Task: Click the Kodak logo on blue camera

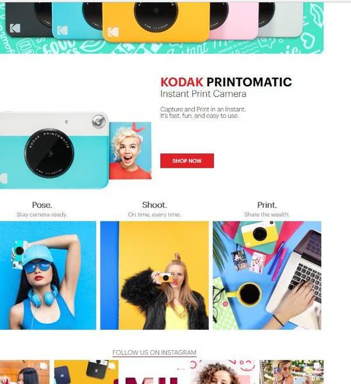Action: point(62,30)
